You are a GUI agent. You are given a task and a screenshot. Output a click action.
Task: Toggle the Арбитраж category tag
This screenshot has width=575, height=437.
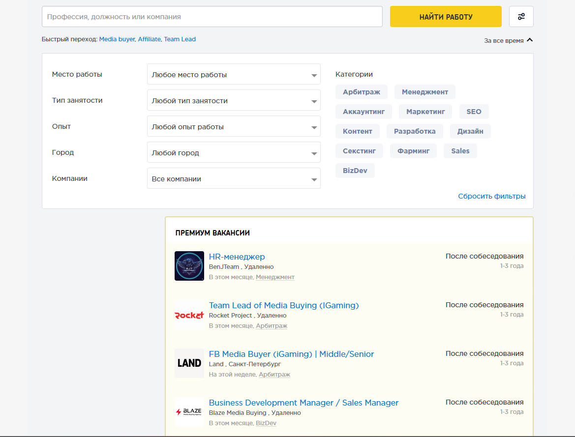(x=362, y=92)
